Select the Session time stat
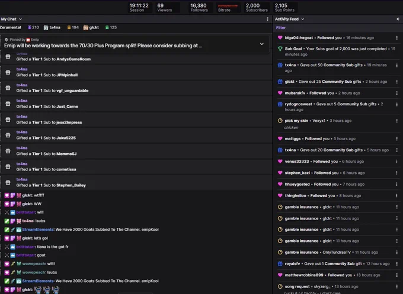The width and height of the screenshot is (403, 294). coord(139,8)
